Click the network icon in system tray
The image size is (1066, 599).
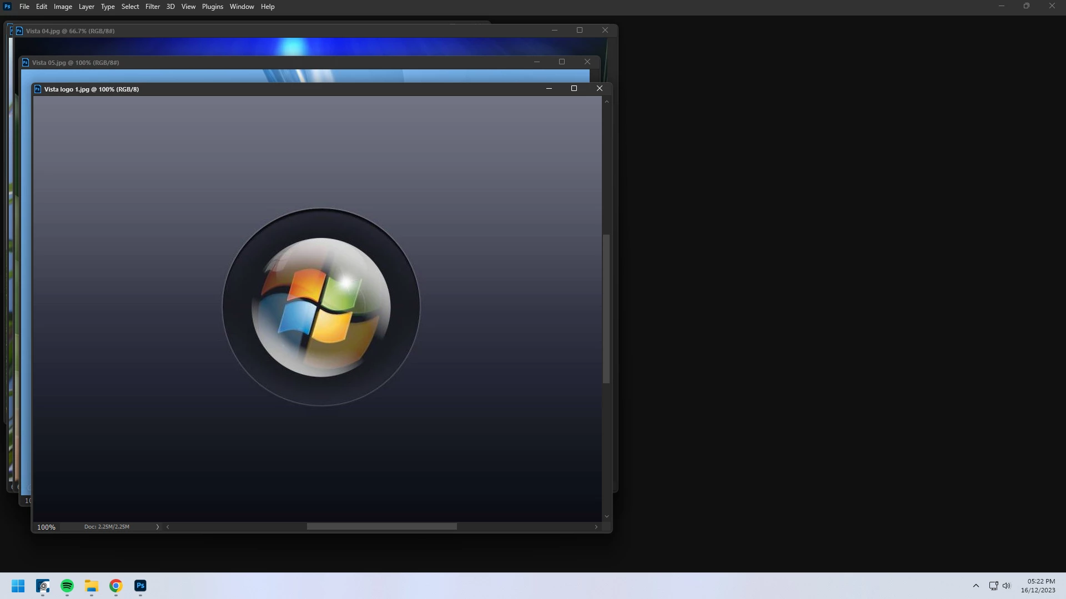pyautogui.click(x=993, y=586)
